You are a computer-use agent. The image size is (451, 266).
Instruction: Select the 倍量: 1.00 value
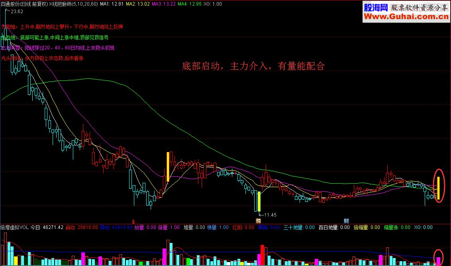click(x=169, y=227)
